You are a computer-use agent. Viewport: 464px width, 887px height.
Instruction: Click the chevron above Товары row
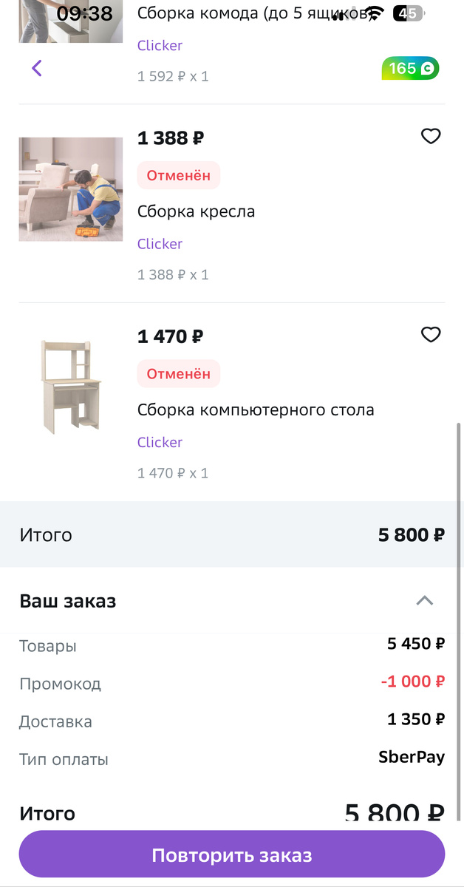(x=425, y=601)
